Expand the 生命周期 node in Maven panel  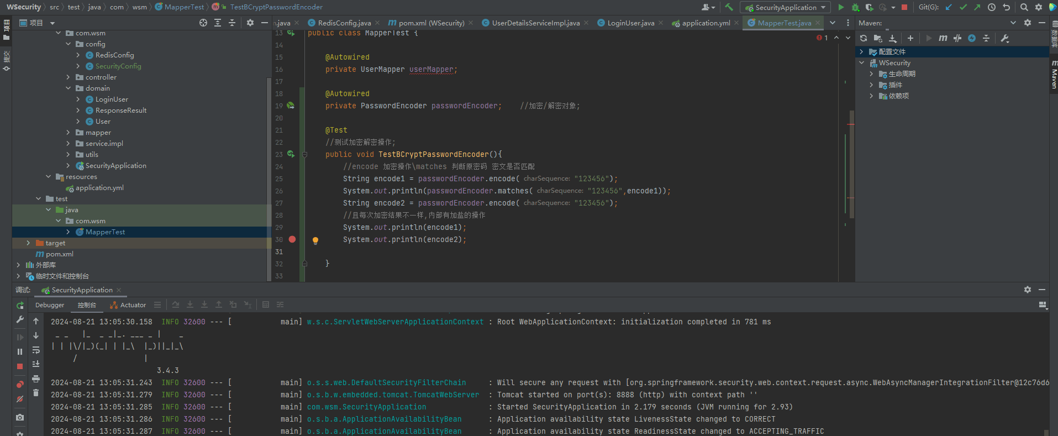(871, 74)
